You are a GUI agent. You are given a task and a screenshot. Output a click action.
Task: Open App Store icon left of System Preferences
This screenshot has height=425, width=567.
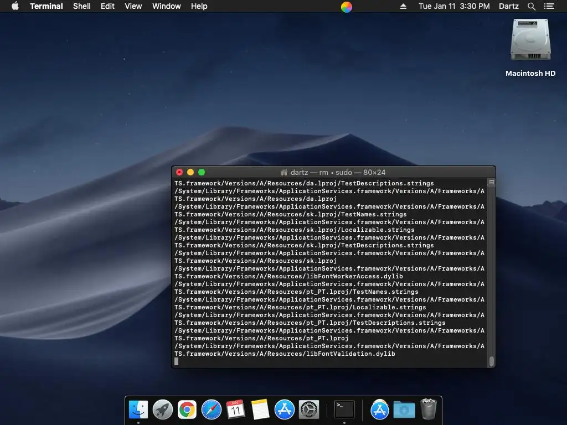[284, 410]
